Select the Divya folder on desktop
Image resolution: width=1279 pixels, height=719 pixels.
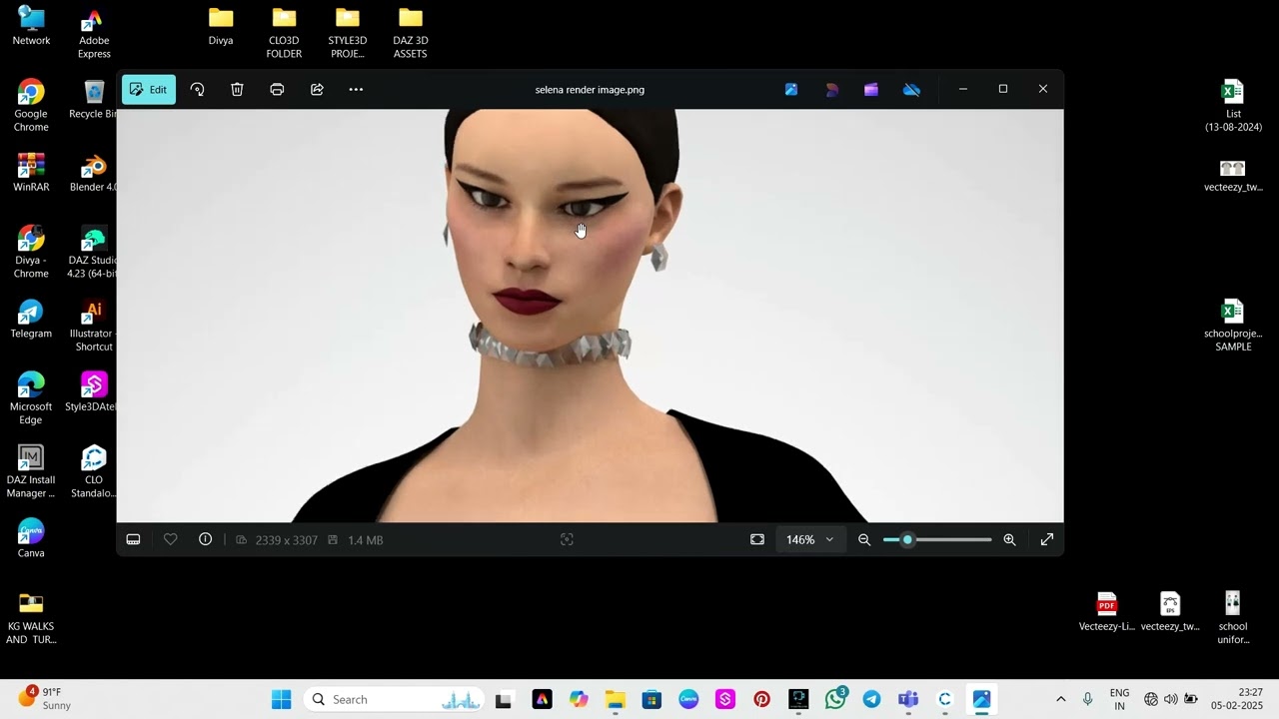[x=221, y=27]
